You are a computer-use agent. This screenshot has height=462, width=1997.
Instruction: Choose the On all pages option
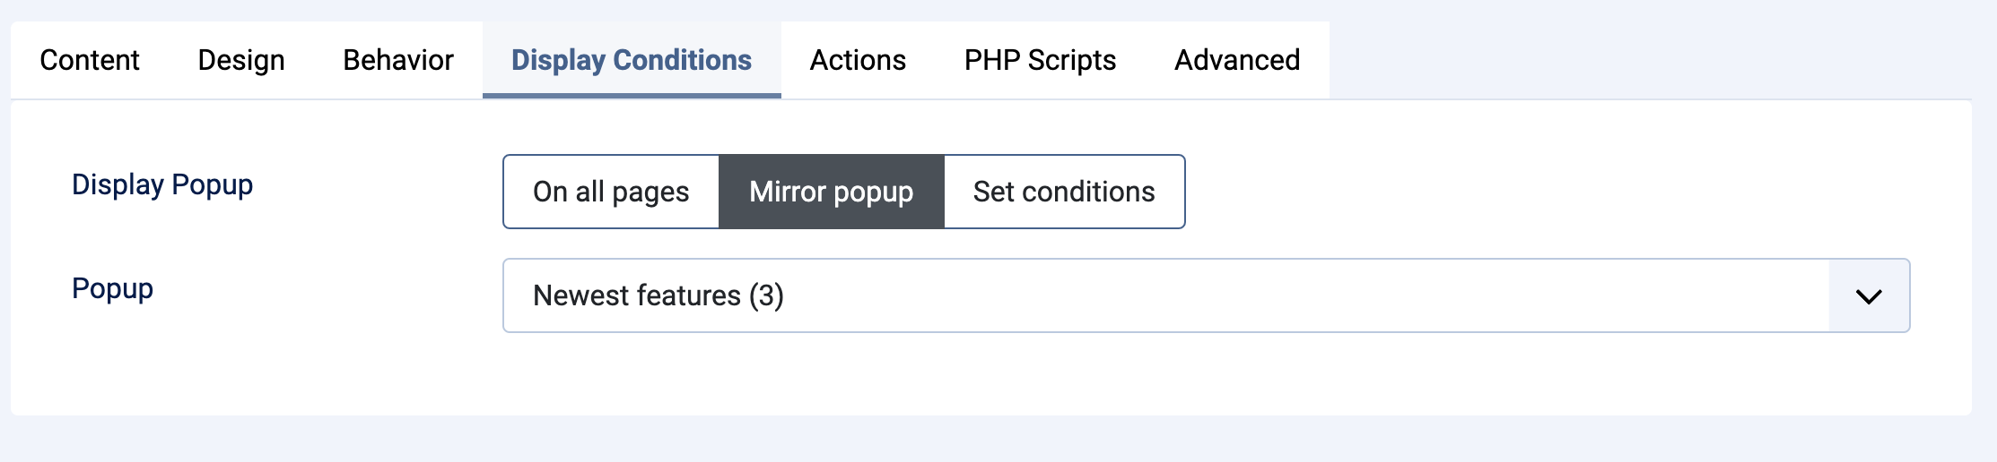click(x=611, y=192)
